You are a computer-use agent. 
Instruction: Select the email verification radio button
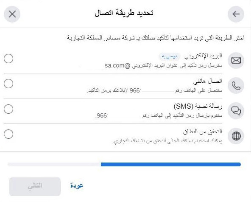tap(8, 59)
